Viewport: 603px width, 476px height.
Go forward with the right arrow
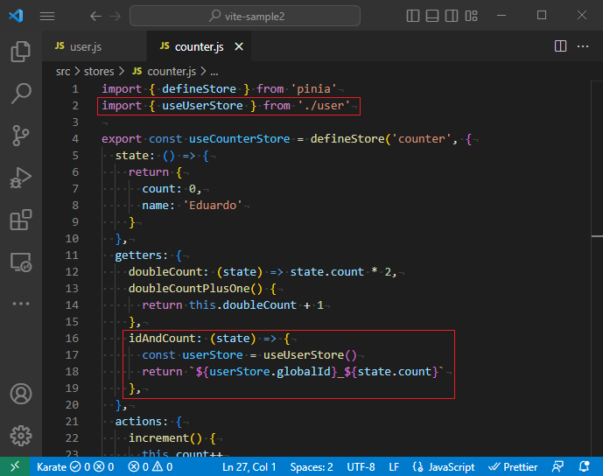(115, 16)
